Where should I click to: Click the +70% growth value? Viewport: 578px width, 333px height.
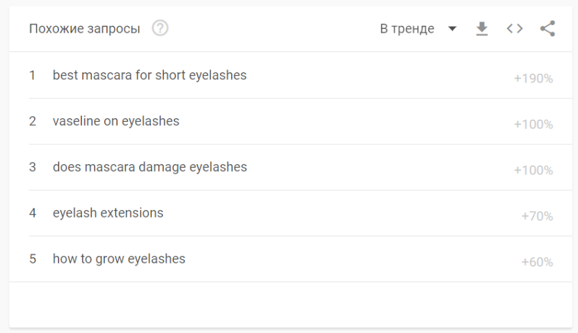537,216
